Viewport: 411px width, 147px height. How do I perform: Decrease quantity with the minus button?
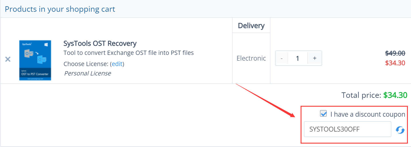(x=282, y=58)
